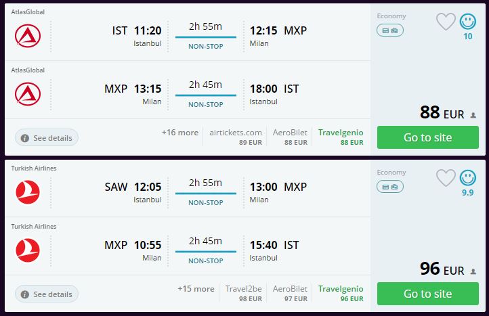This screenshot has width=489, height=316.
Task: Expand See details for the Turkish Airlines itinerary
Action: [47, 294]
